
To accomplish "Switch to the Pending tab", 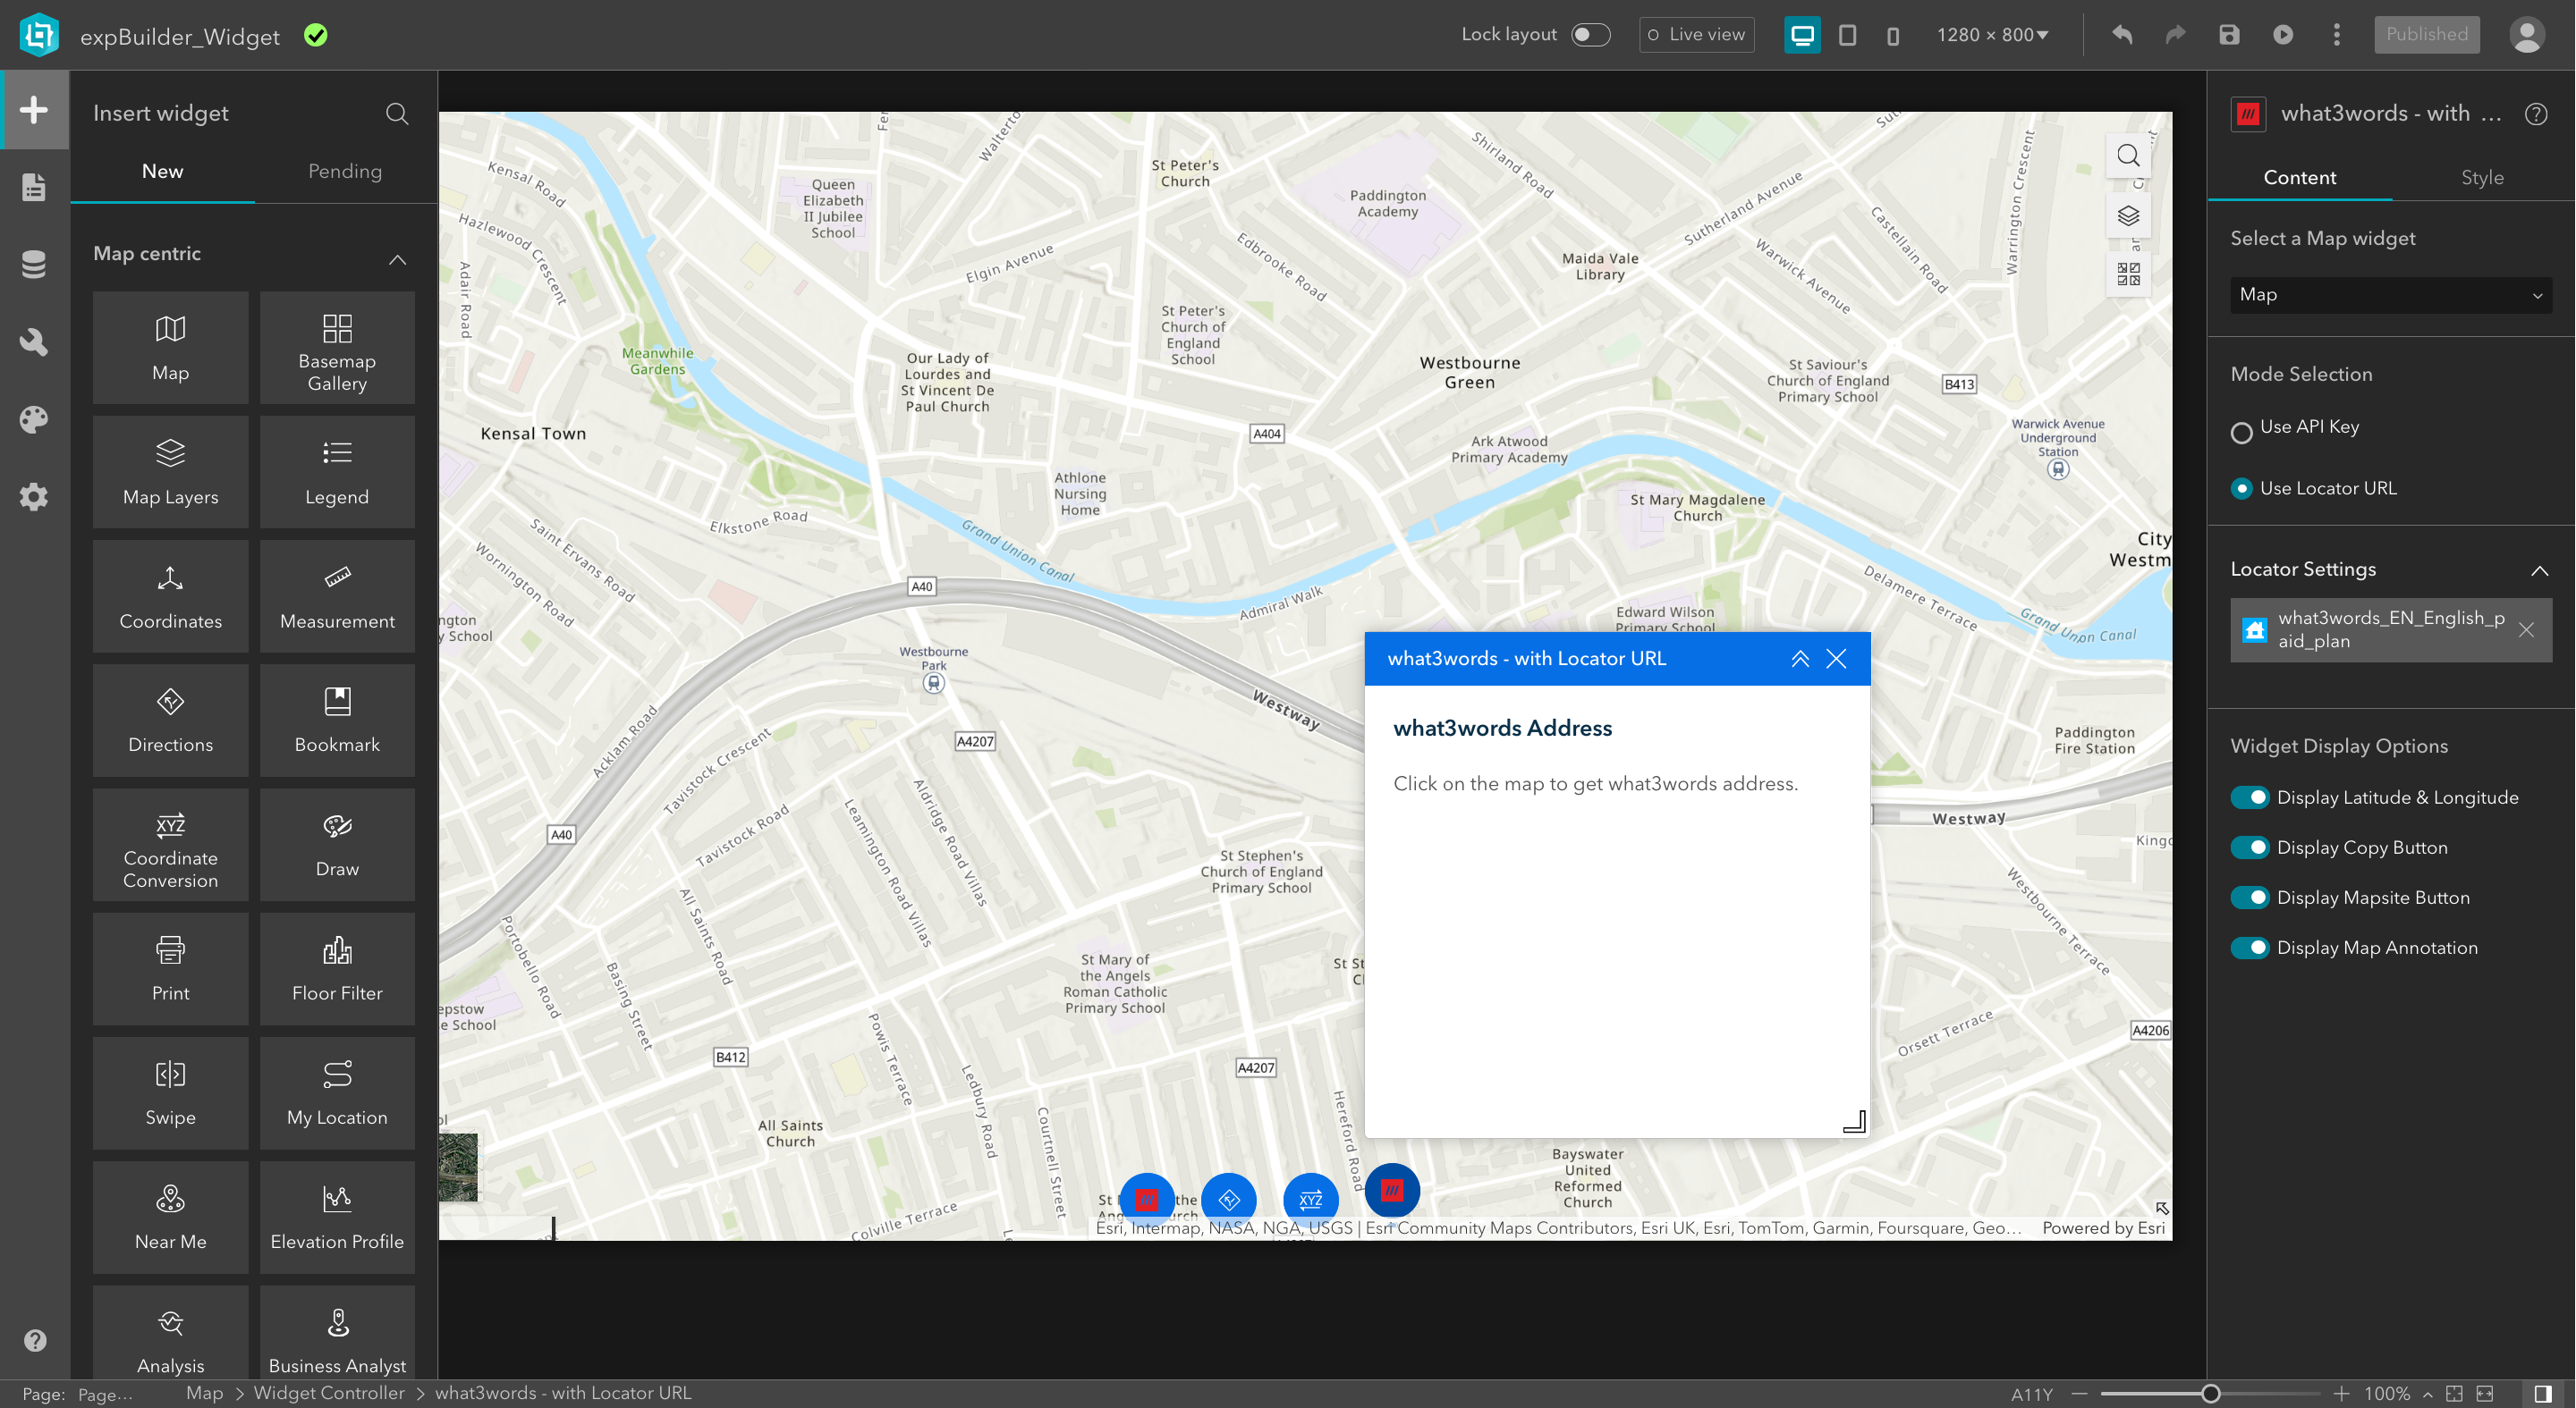I will [x=345, y=171].
